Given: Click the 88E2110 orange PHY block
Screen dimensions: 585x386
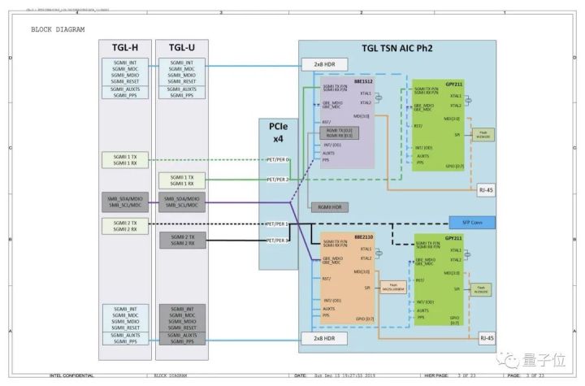Looking at the screenshot, I should pos(348,278).
